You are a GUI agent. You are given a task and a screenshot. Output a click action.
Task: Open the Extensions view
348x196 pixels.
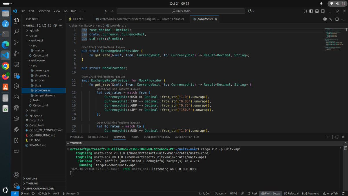pyautogui.click(x=16, y=75)
